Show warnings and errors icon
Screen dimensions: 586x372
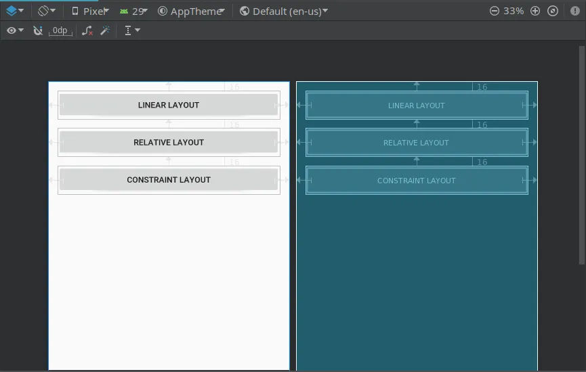[574, 11]
